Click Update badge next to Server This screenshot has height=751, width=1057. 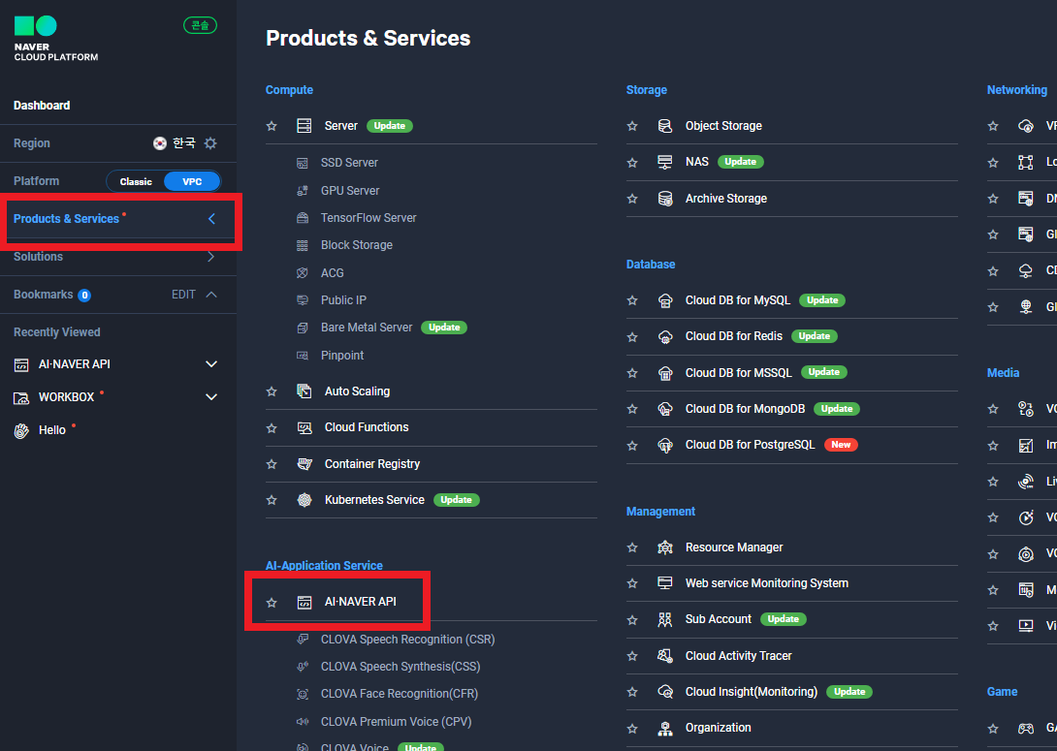click(x=390, y=126)
